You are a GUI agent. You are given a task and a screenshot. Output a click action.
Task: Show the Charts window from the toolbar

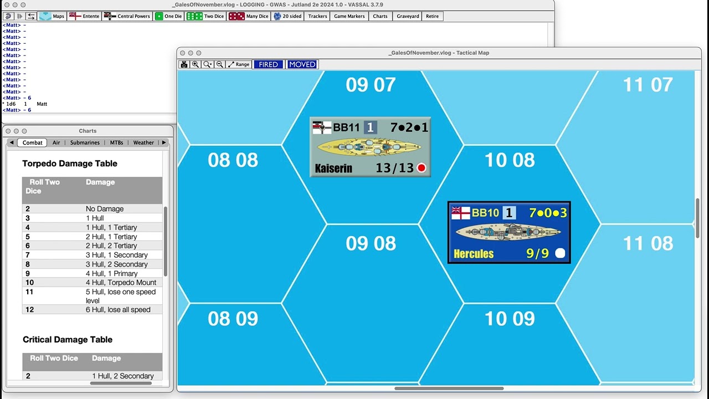(381, 16)
